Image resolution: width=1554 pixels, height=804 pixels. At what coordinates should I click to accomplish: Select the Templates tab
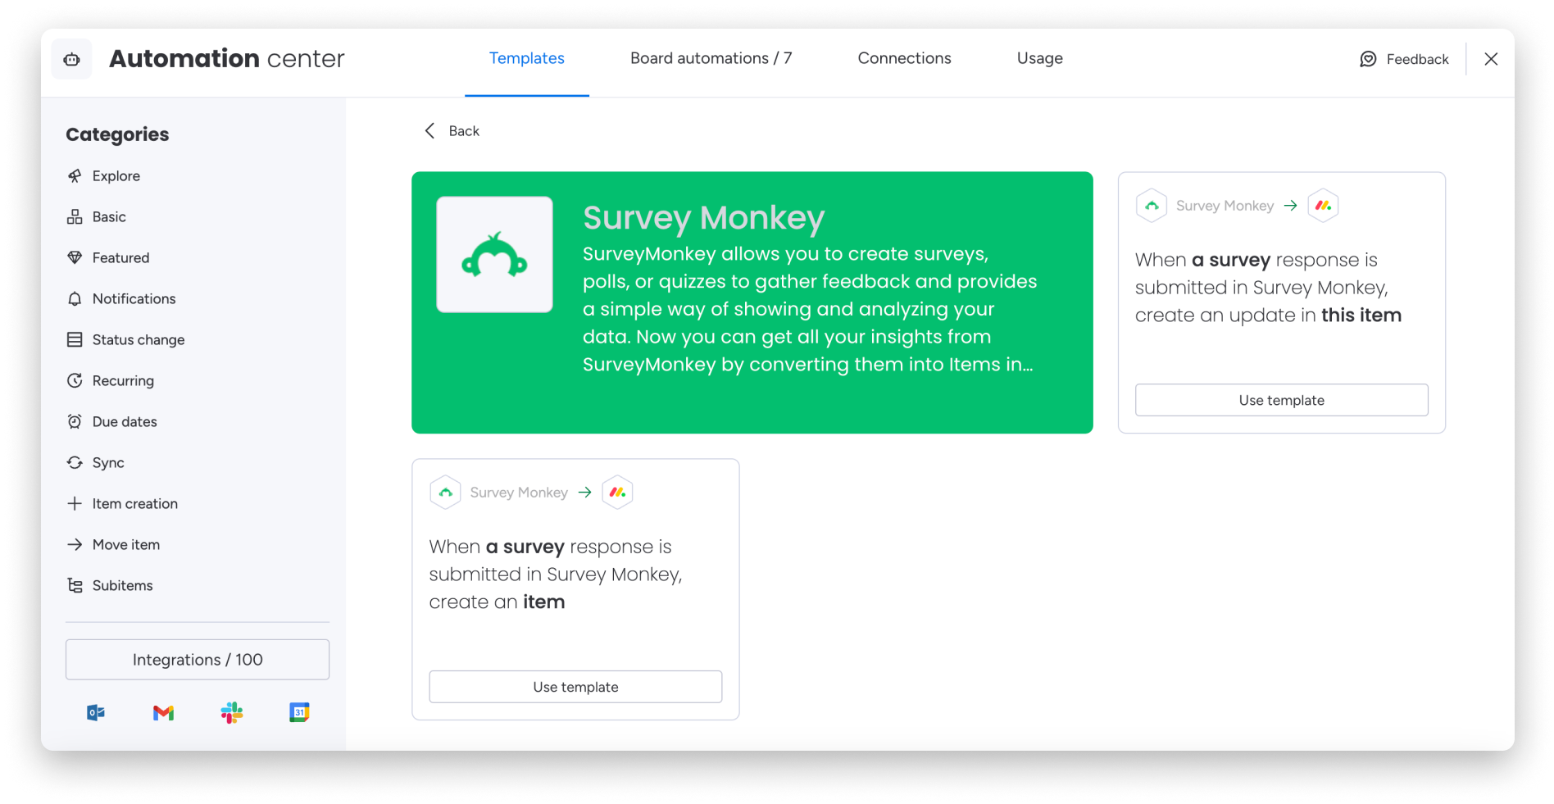[x=526, y=58]
